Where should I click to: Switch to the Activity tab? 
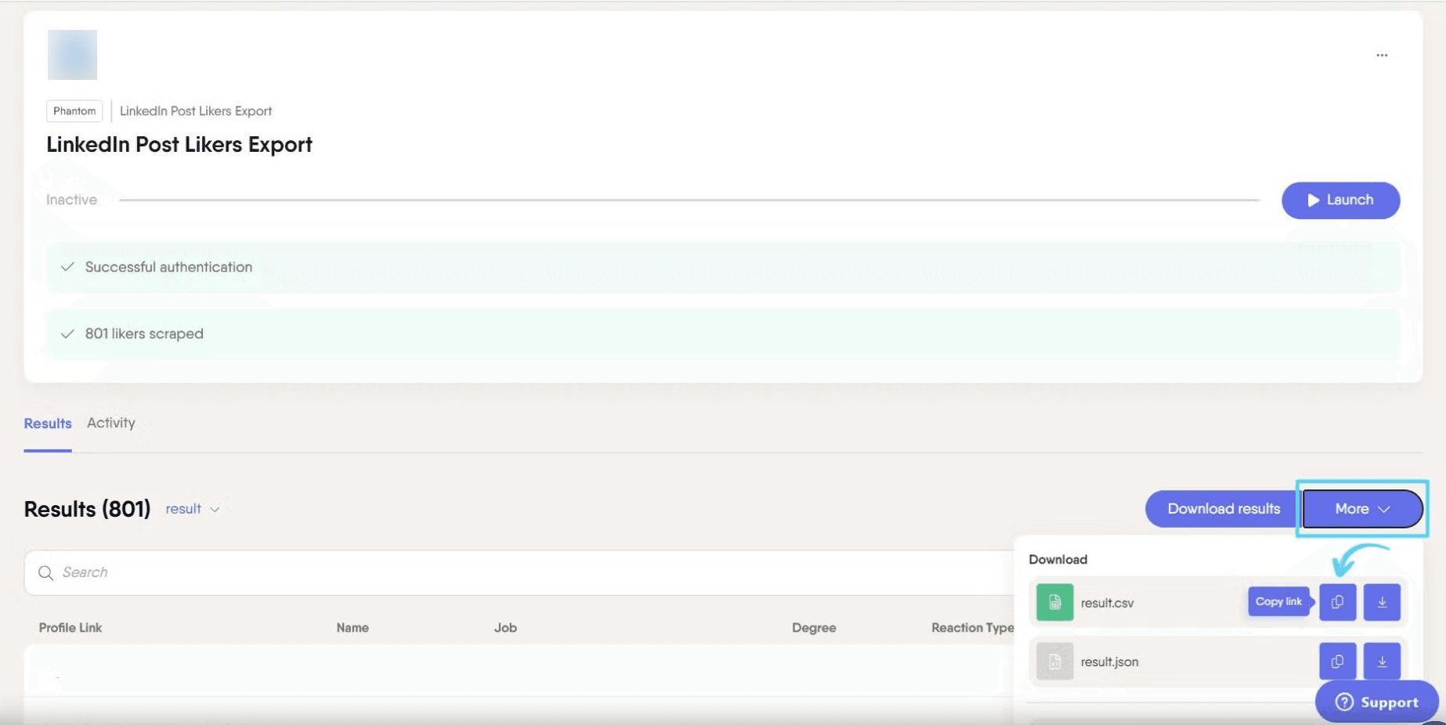click(111, 423)
